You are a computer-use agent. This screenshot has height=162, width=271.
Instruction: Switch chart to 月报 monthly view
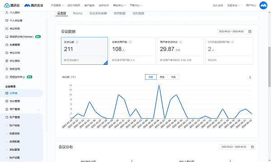coord(173,77)
